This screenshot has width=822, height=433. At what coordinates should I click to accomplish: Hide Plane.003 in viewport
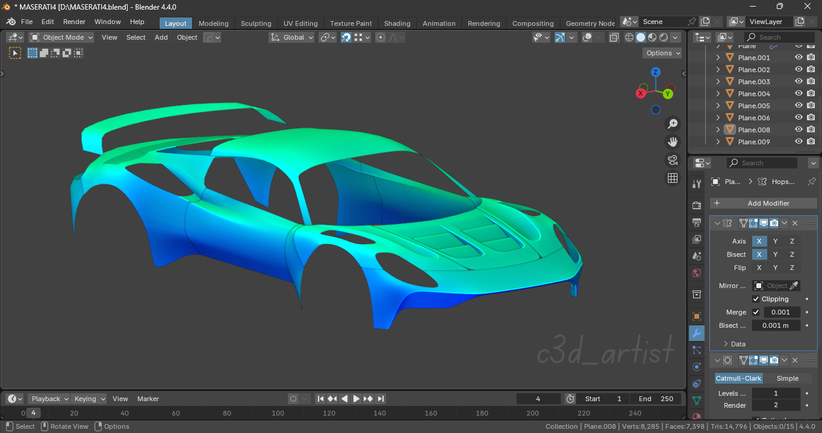[799, 82]
